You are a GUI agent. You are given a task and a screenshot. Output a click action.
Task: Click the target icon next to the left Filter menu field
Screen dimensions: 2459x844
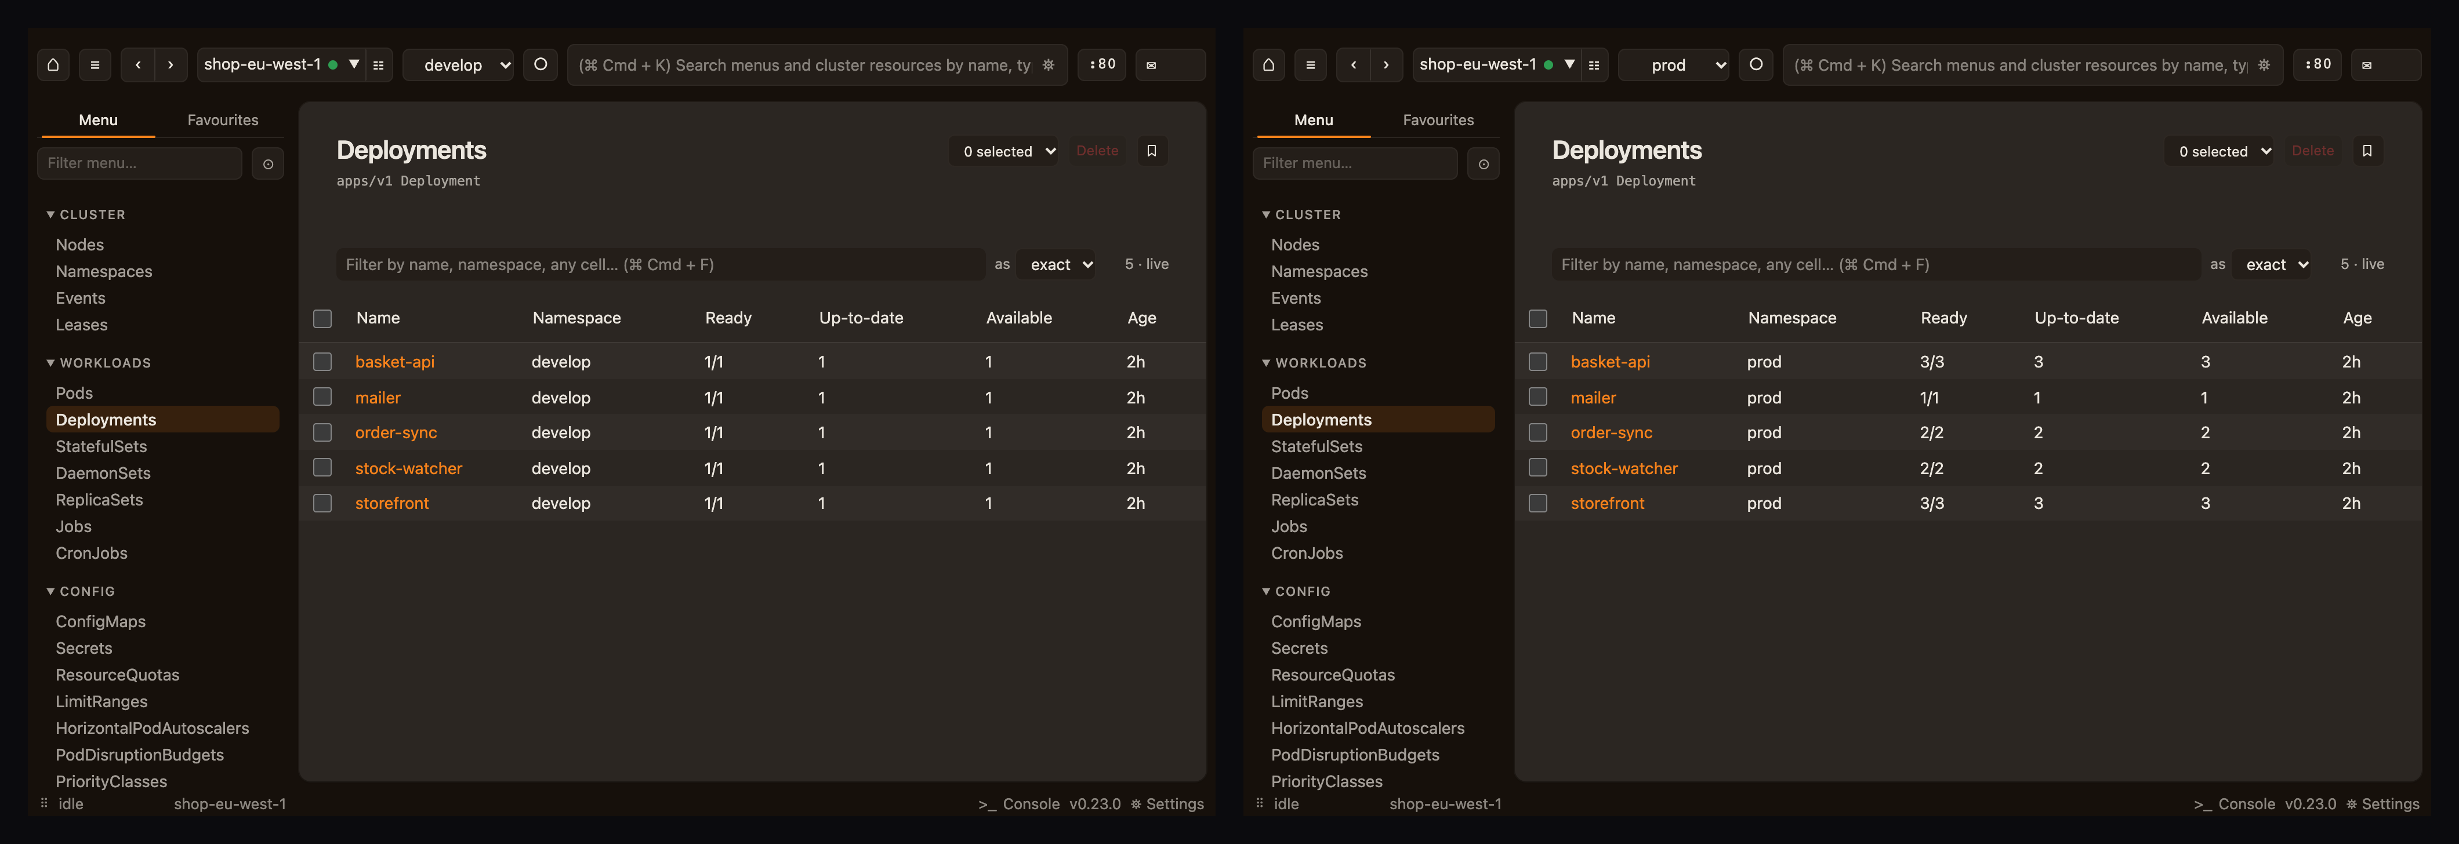[x=269, y=164]
